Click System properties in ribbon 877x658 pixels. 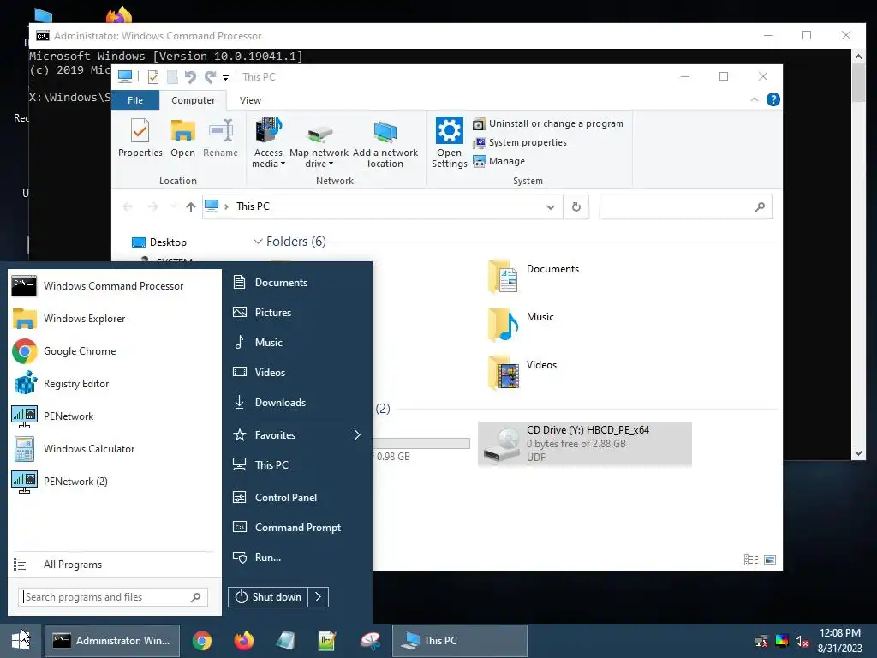click(520, 143)
